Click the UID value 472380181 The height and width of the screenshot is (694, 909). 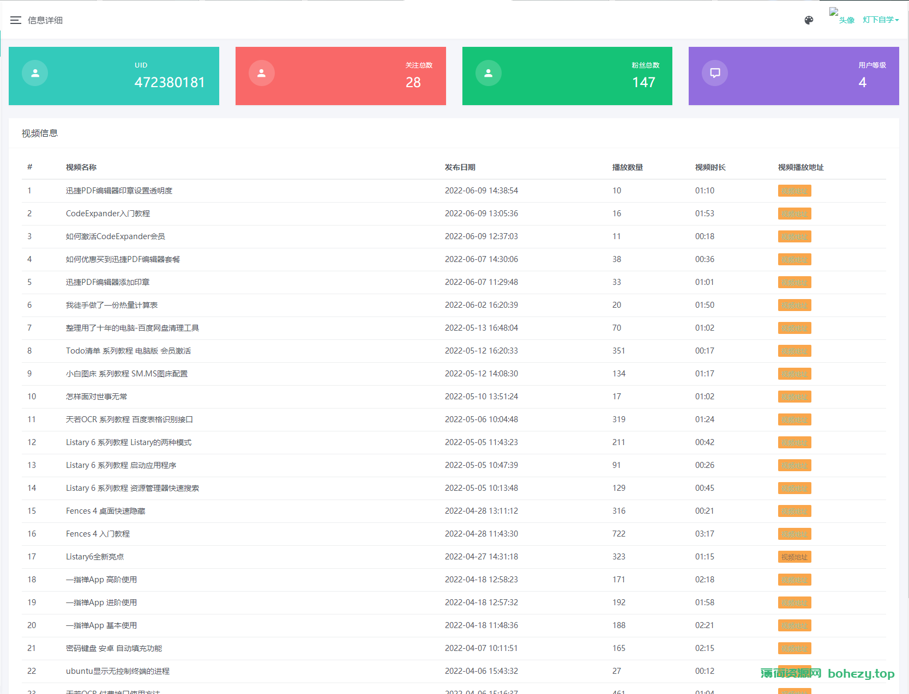tap(170, 82)
